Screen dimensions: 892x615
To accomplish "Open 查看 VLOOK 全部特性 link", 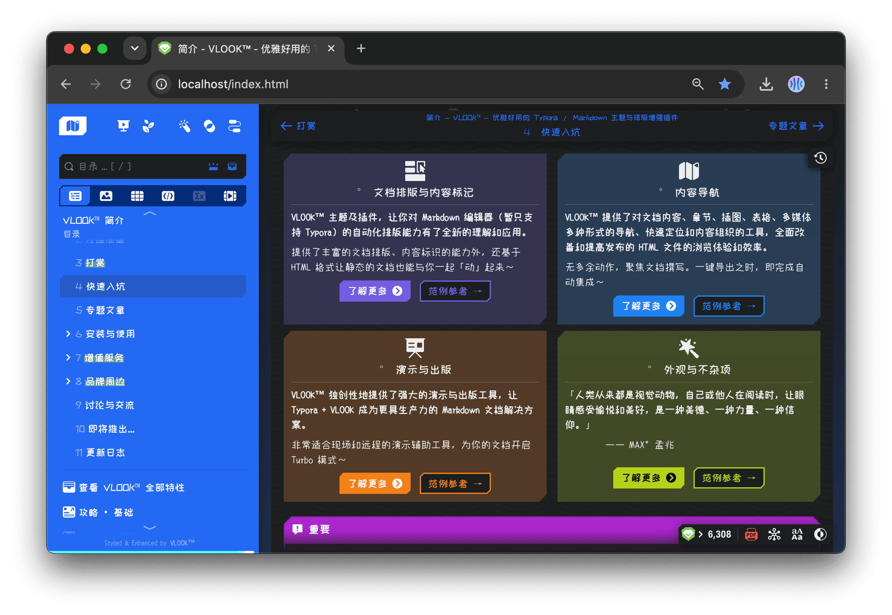I will click(x=124, y=487).
